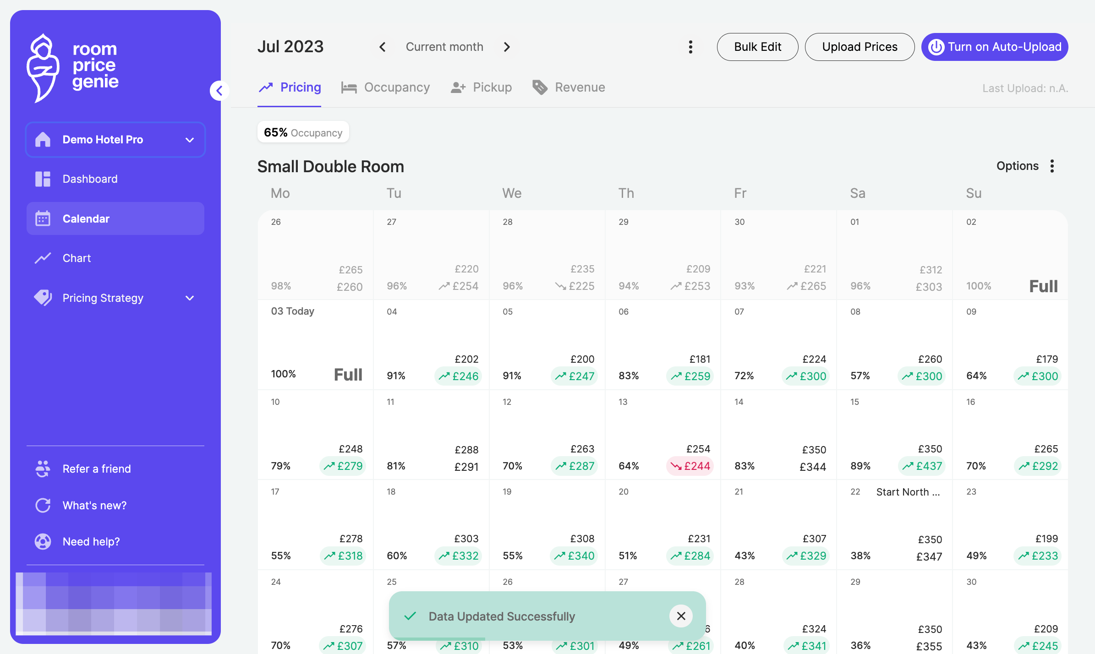The width and height of the screenshot is (1095, 654).
Task: Dismiss the Data Updated Successfully toast
Action: 681,616
